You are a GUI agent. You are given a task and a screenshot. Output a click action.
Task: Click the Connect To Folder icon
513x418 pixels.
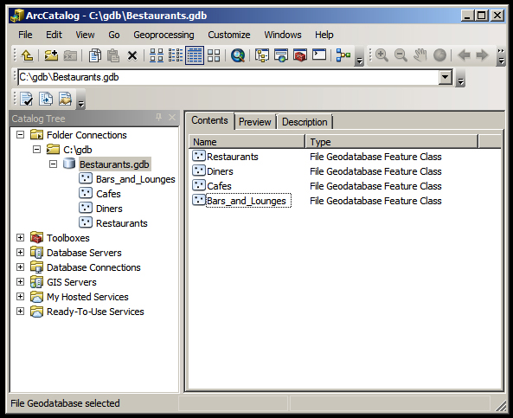pos(51,55)
